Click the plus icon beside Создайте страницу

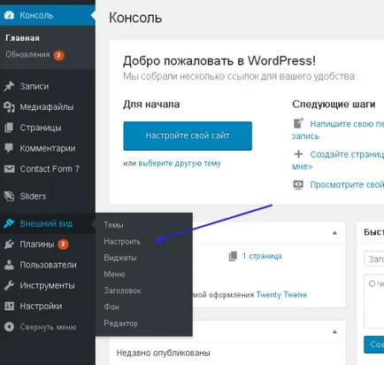click(x=298, y=154)
